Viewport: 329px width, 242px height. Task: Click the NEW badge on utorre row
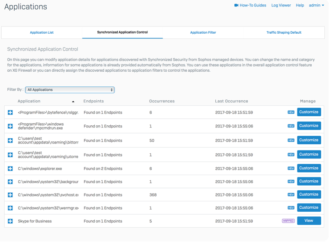point(291,155)
